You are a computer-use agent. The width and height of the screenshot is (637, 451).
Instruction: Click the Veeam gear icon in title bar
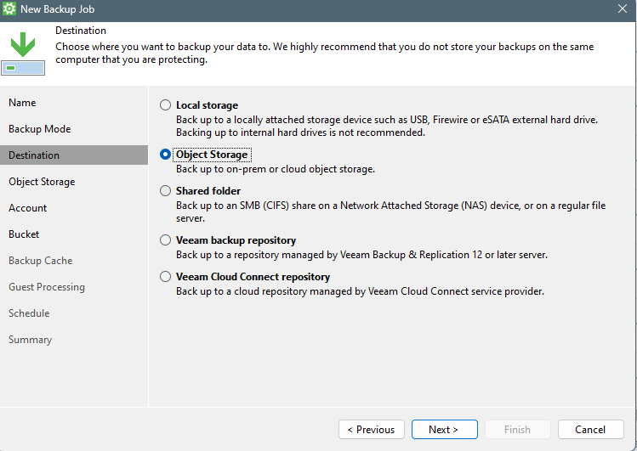point(9,9)
